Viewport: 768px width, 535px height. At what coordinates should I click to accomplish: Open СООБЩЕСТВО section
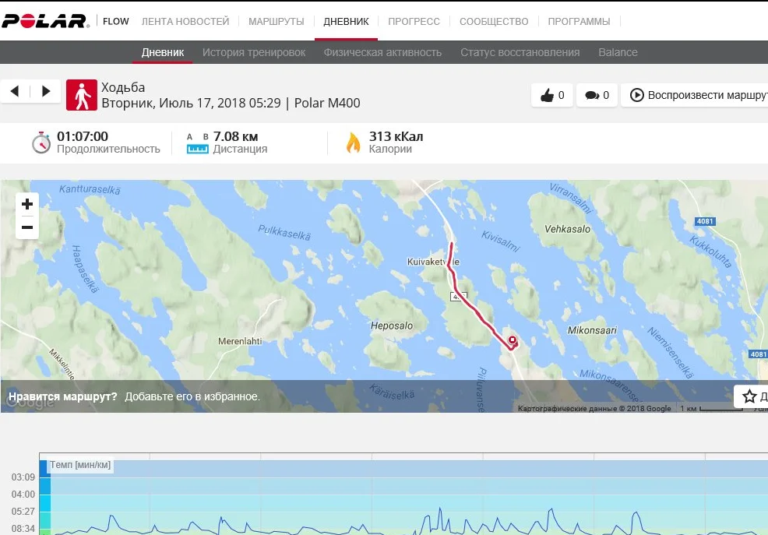[x=494, y=22]
